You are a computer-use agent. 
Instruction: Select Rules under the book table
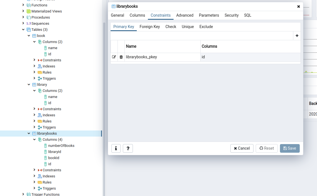(x=46, y=72)
